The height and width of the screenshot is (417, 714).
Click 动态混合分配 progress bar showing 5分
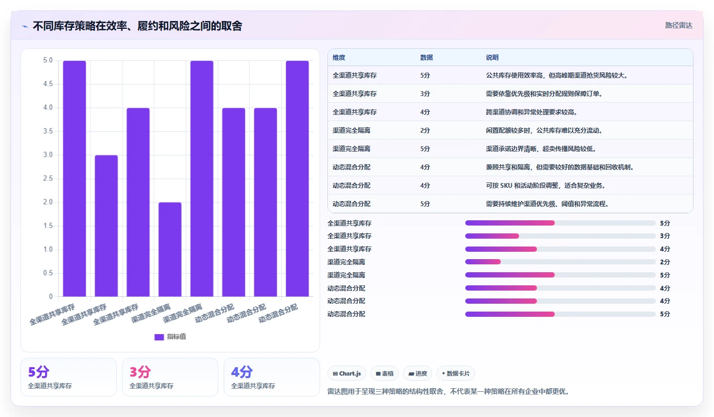pos(560,314)
